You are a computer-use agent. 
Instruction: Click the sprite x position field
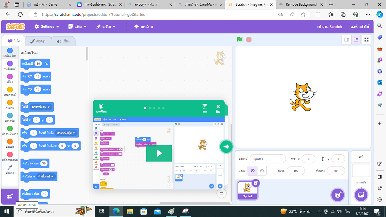coord(308,159)
